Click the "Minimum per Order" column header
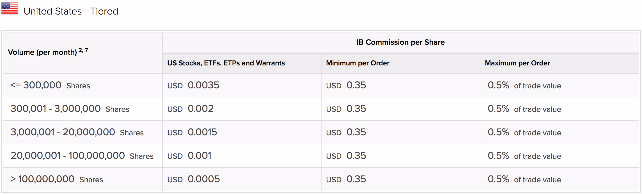642x194 pixels. tap(357, 63)
